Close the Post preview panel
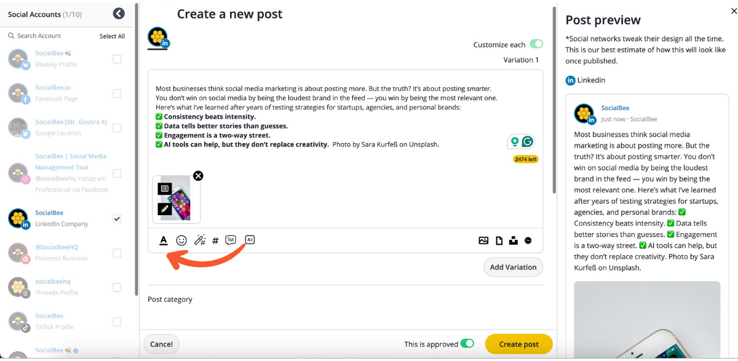The height and width of the screenshot is (361, 738). (731, 14)
